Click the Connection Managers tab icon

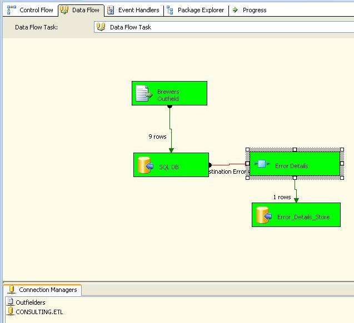[x=11, y=290]
